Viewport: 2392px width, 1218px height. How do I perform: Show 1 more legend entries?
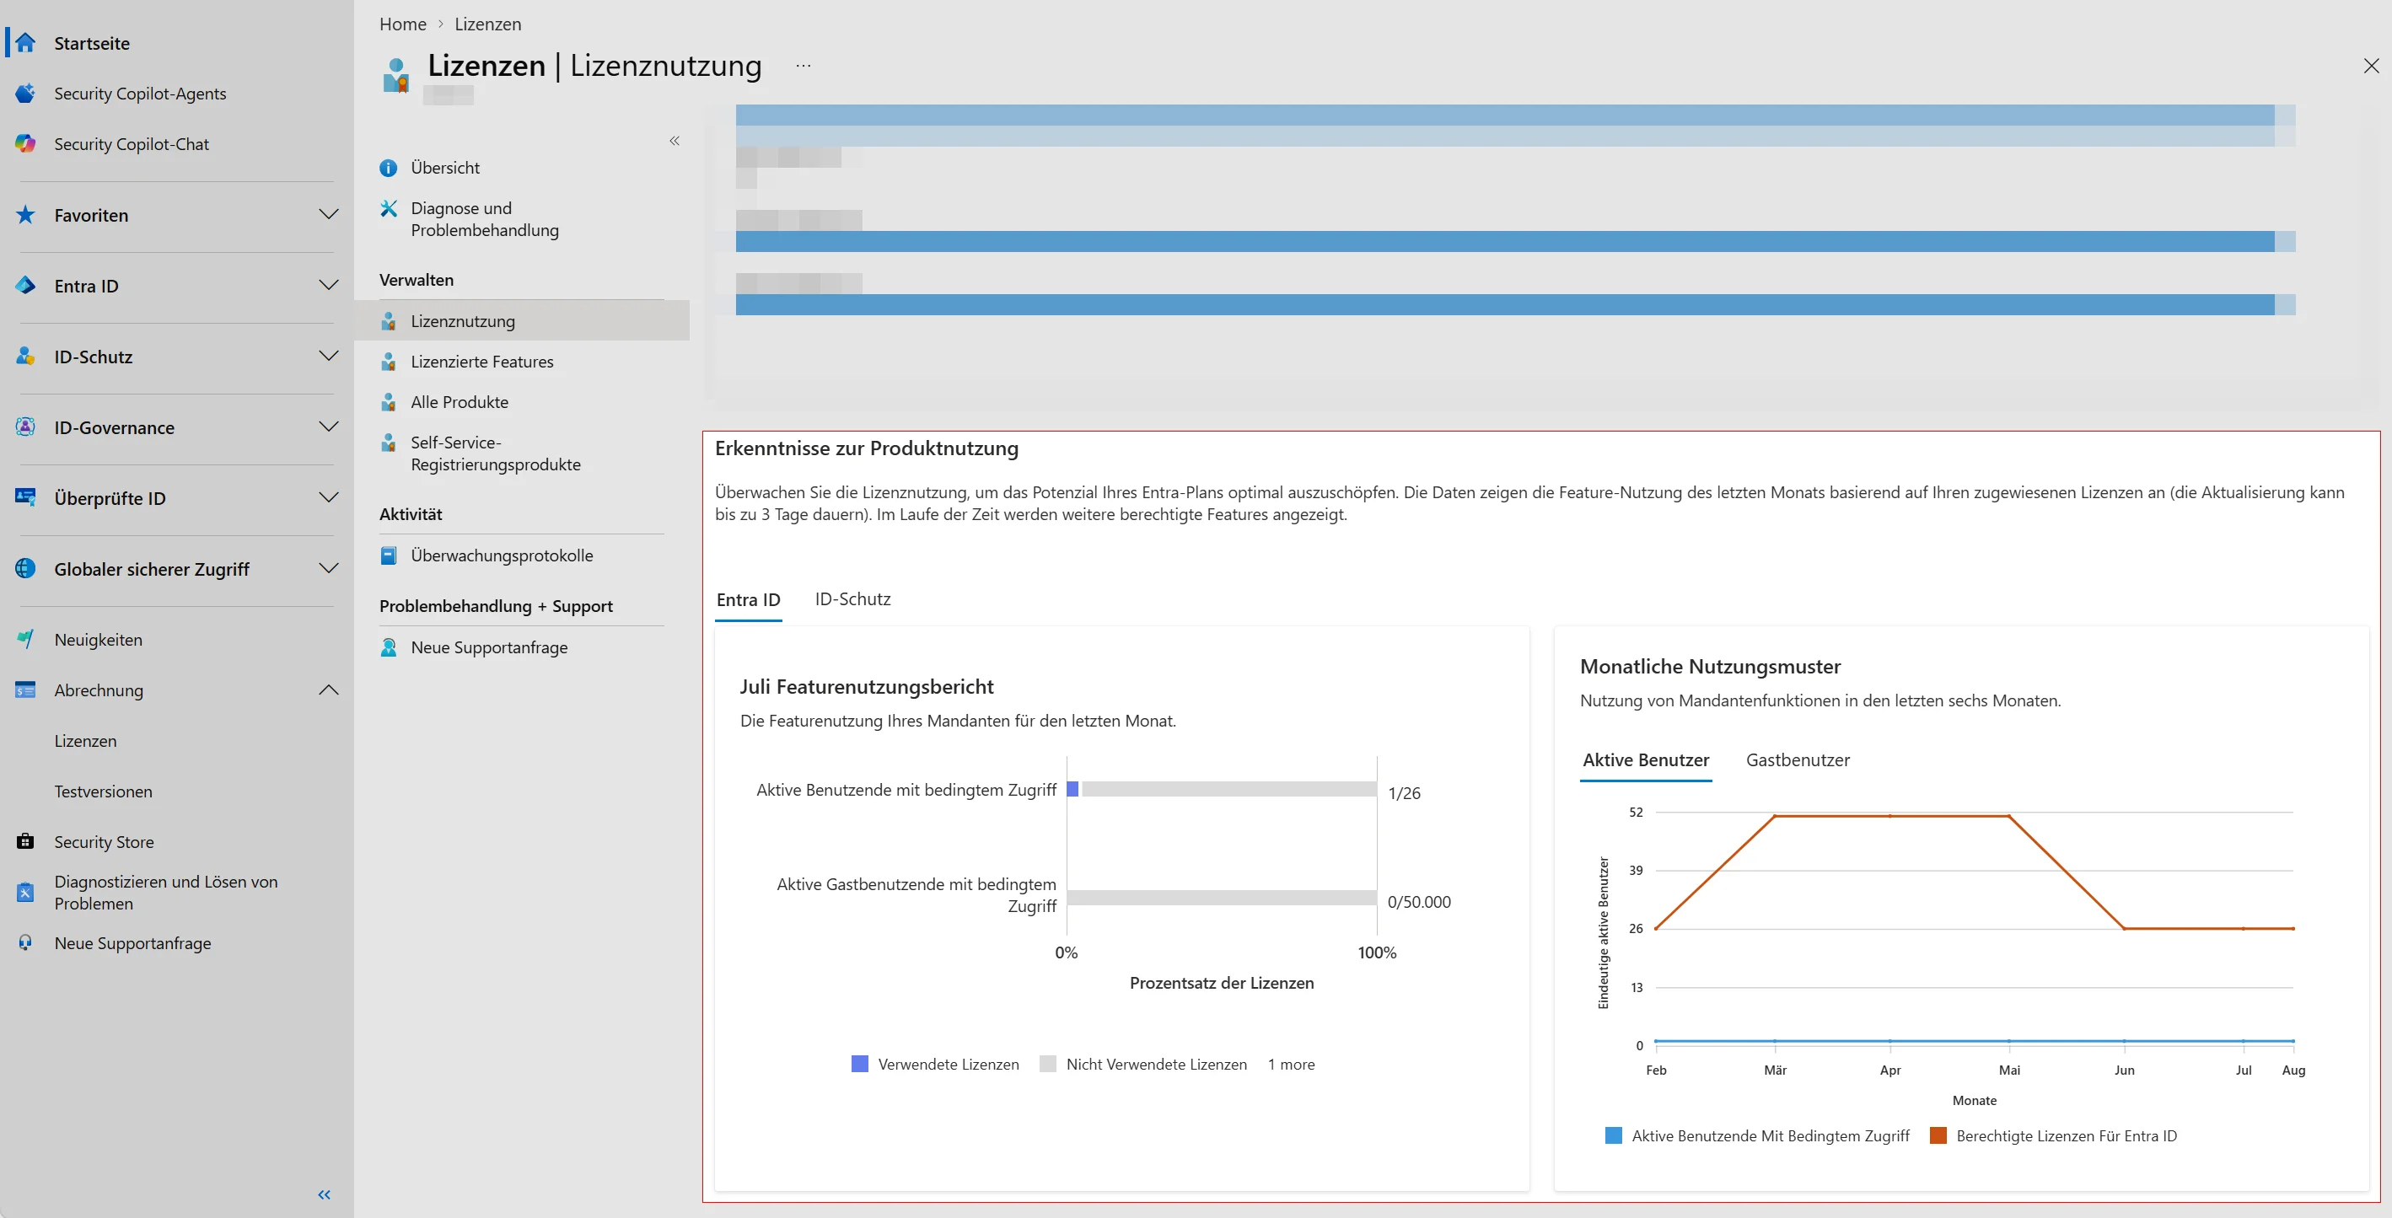pyautogui.click(x=1291, y=1064)
